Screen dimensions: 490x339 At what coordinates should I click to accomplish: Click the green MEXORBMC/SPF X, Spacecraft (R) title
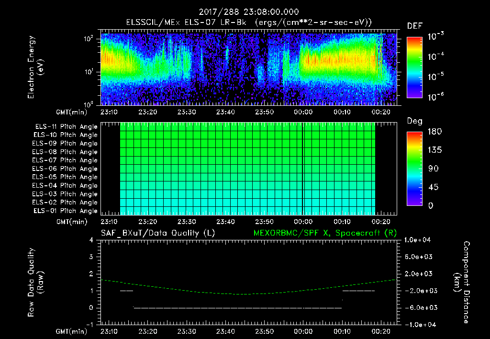pyautogui.click(x=325, y=233)
